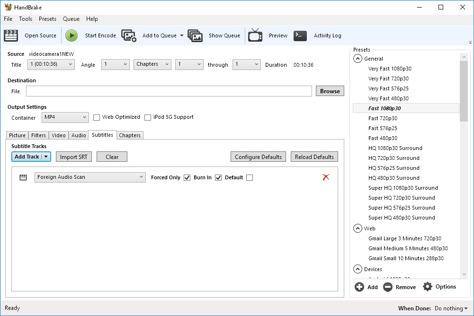Click the green Start Encode play icon
The width and height of the screenshot is (474, 316).
(x=72, y=35)
